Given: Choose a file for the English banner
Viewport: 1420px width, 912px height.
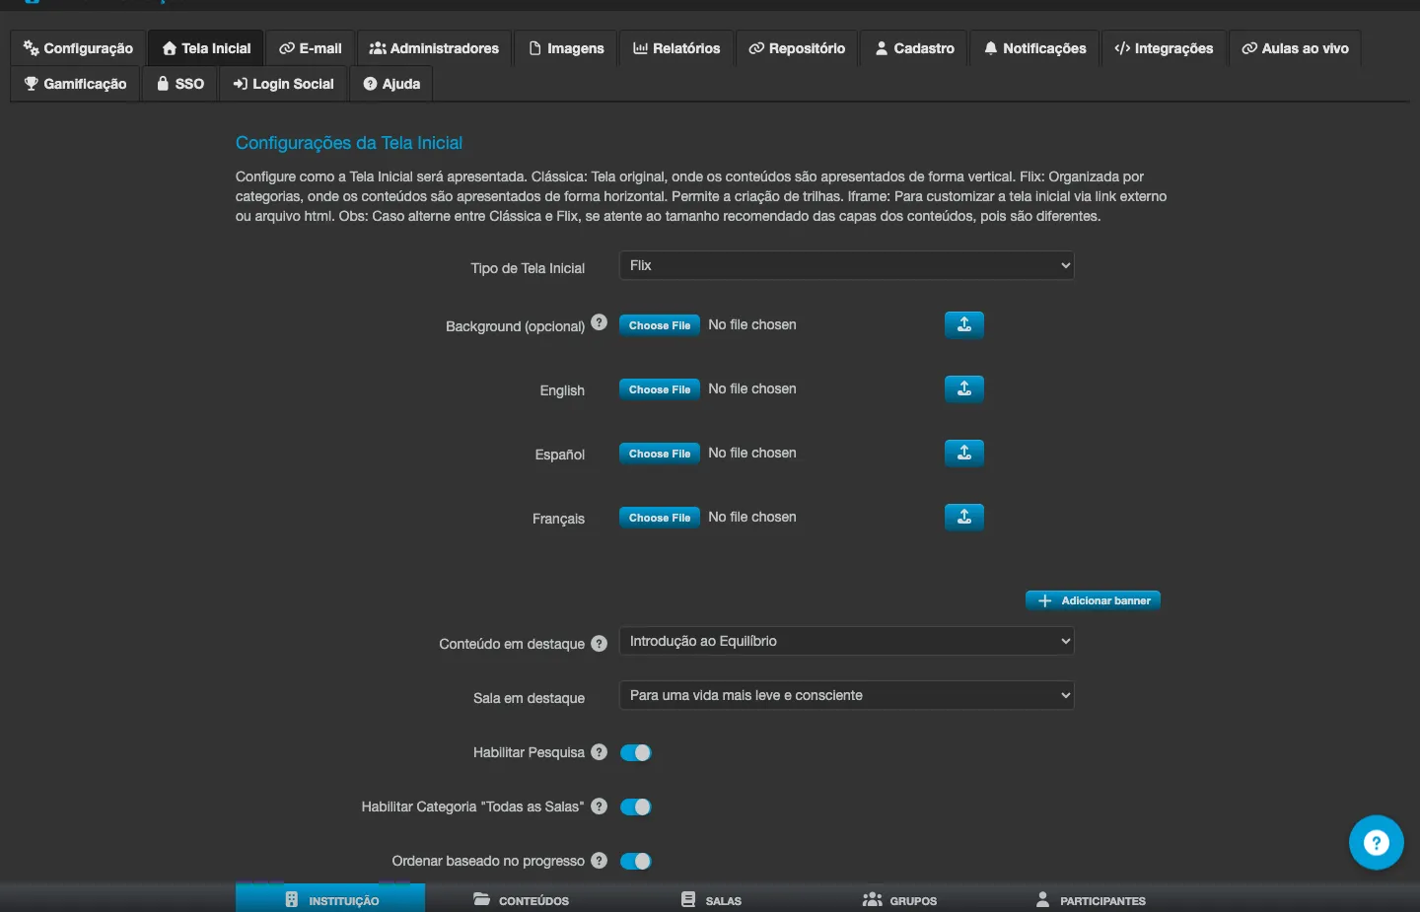Looking at the screenshot, I should point(660,389).
